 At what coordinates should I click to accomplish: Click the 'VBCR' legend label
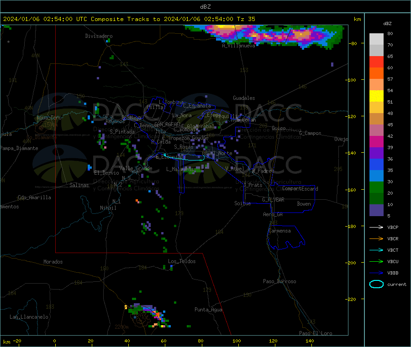click(x=393, y=238)
